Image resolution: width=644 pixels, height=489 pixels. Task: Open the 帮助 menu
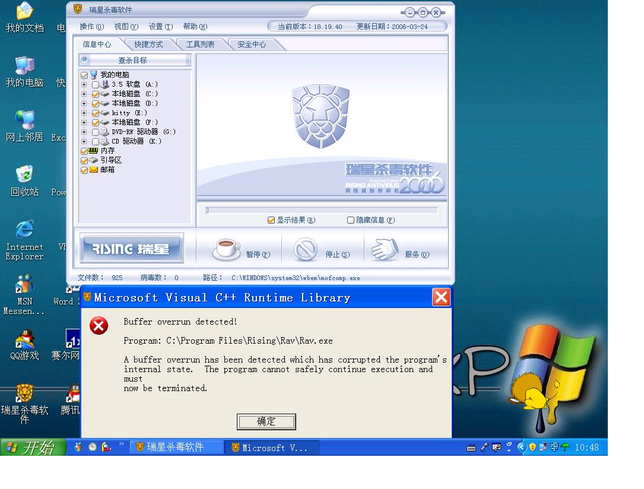point(195,27)
